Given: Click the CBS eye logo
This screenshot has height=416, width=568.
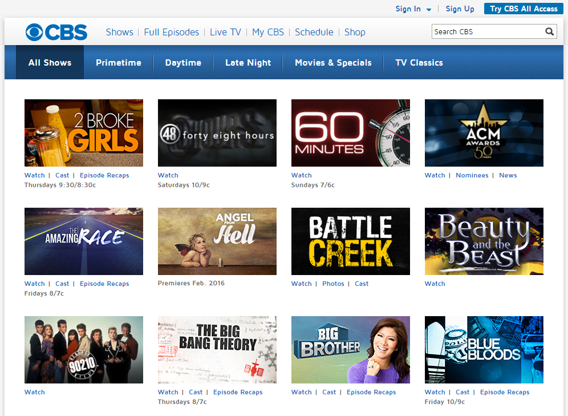Looking at the screenshot, I should click(x=56, y=33).
